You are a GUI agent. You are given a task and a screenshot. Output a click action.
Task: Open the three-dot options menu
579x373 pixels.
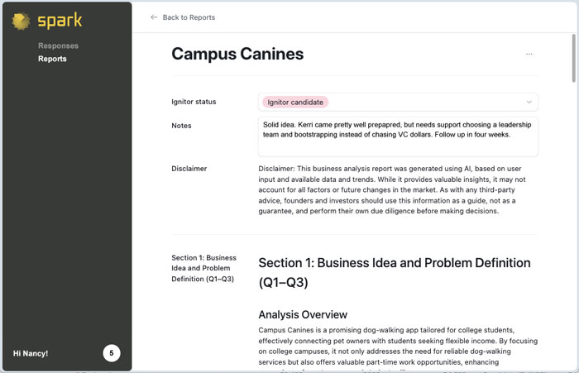tap(529, 55)
